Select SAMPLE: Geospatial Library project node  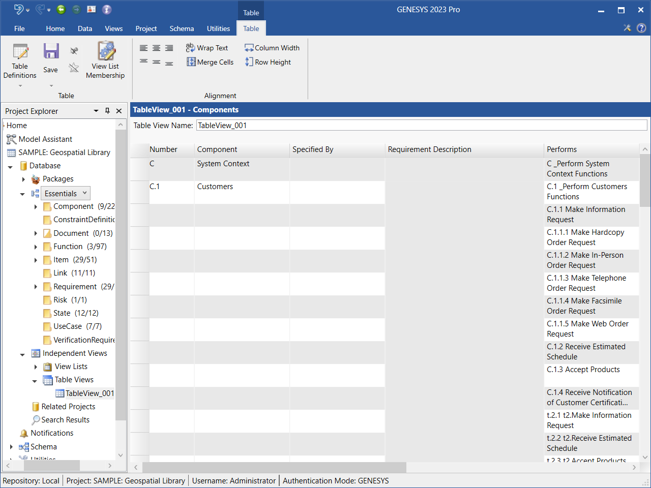coord(64,152)
